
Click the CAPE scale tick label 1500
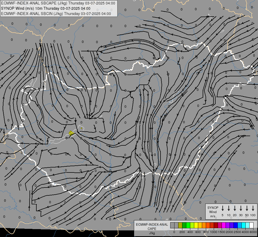pyautogui.click(x=222, y=232)
